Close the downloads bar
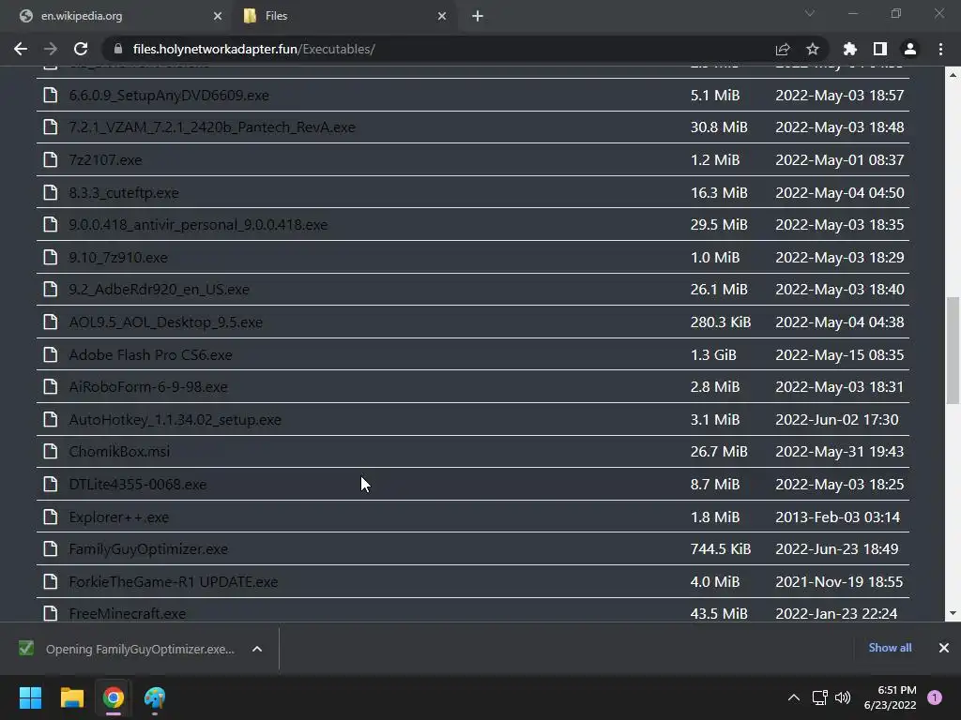This screenshot has height=720, width=961. pos(944,648)
